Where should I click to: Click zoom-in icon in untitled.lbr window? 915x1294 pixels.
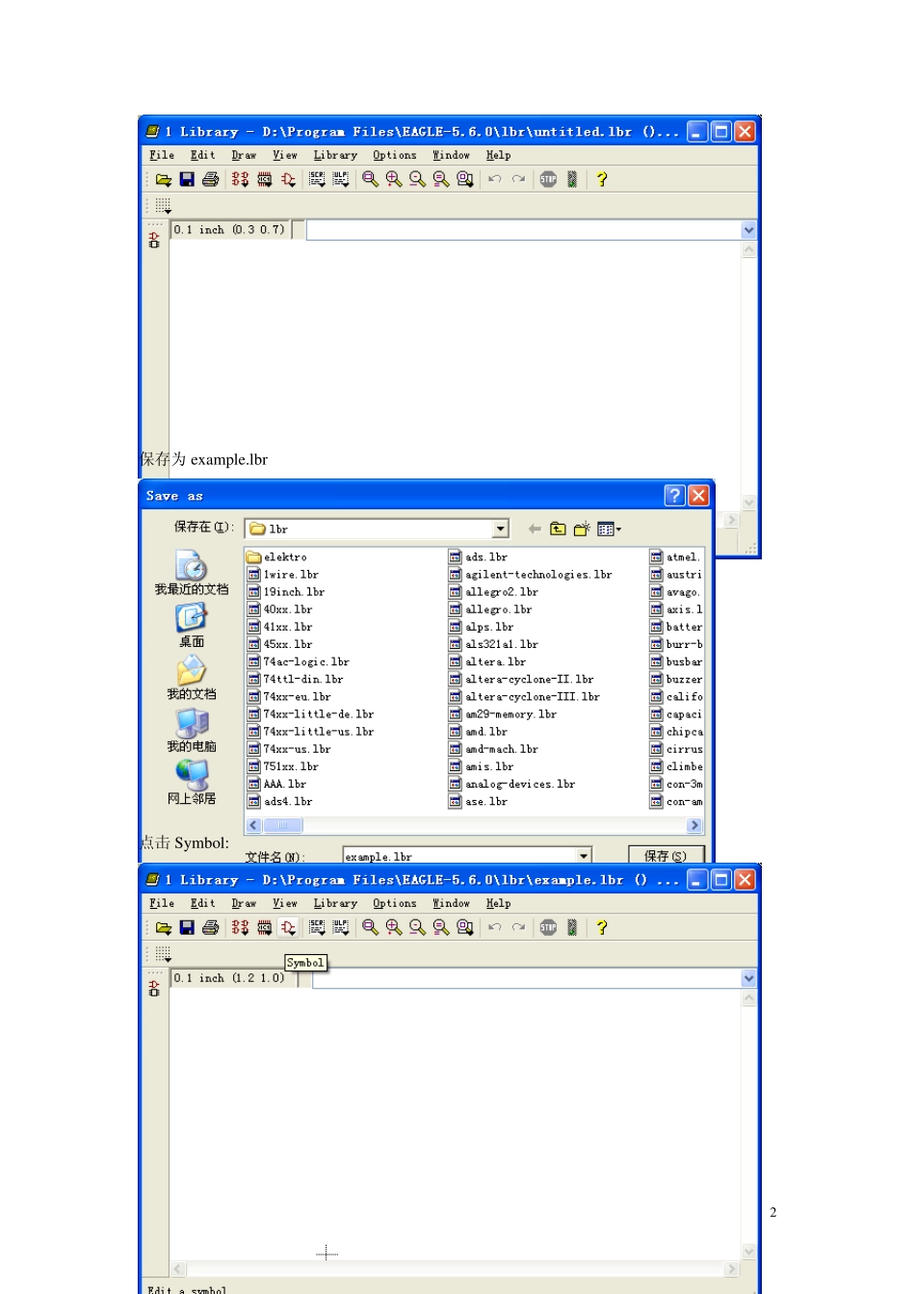coord(393,179)
